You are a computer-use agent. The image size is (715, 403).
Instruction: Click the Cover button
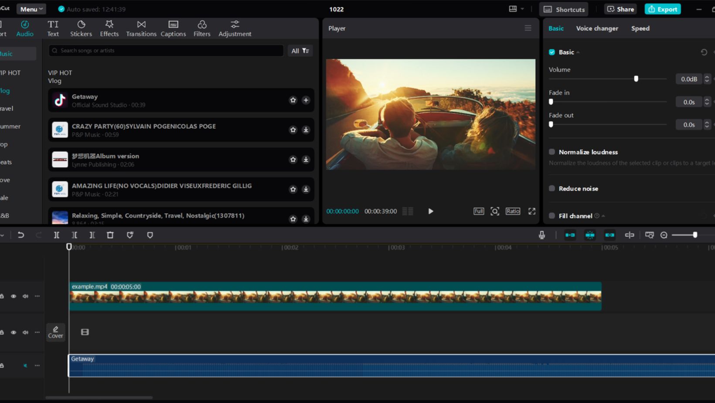(x=55, y=332)
